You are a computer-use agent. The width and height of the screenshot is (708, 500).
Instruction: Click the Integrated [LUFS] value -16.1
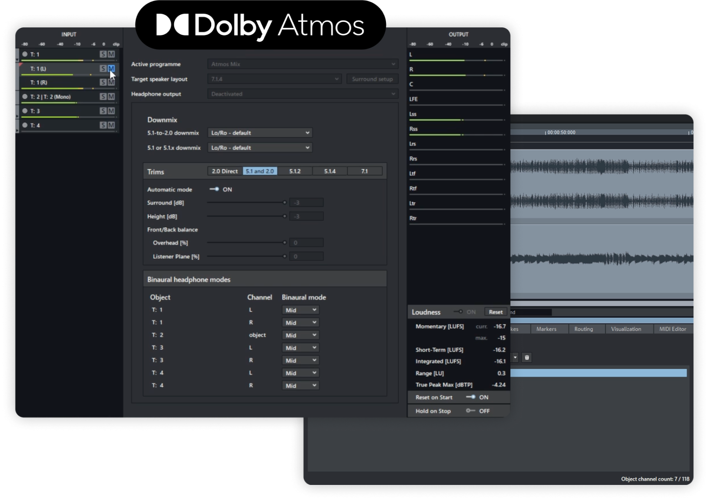500,361
